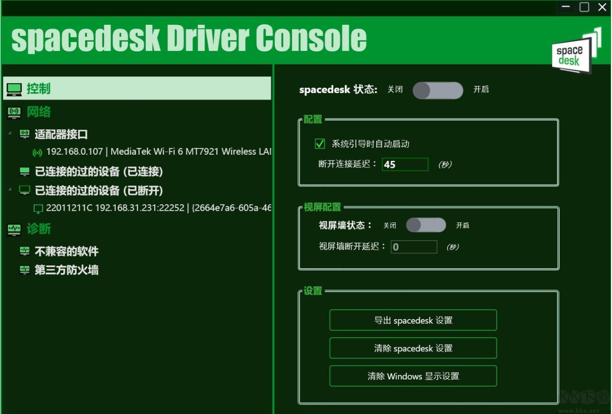Image resolution: width=612 pixels, height=414 pixels.
Task: Click the adapter icon beside 适配器接口
Action: (x=25, y=135)
